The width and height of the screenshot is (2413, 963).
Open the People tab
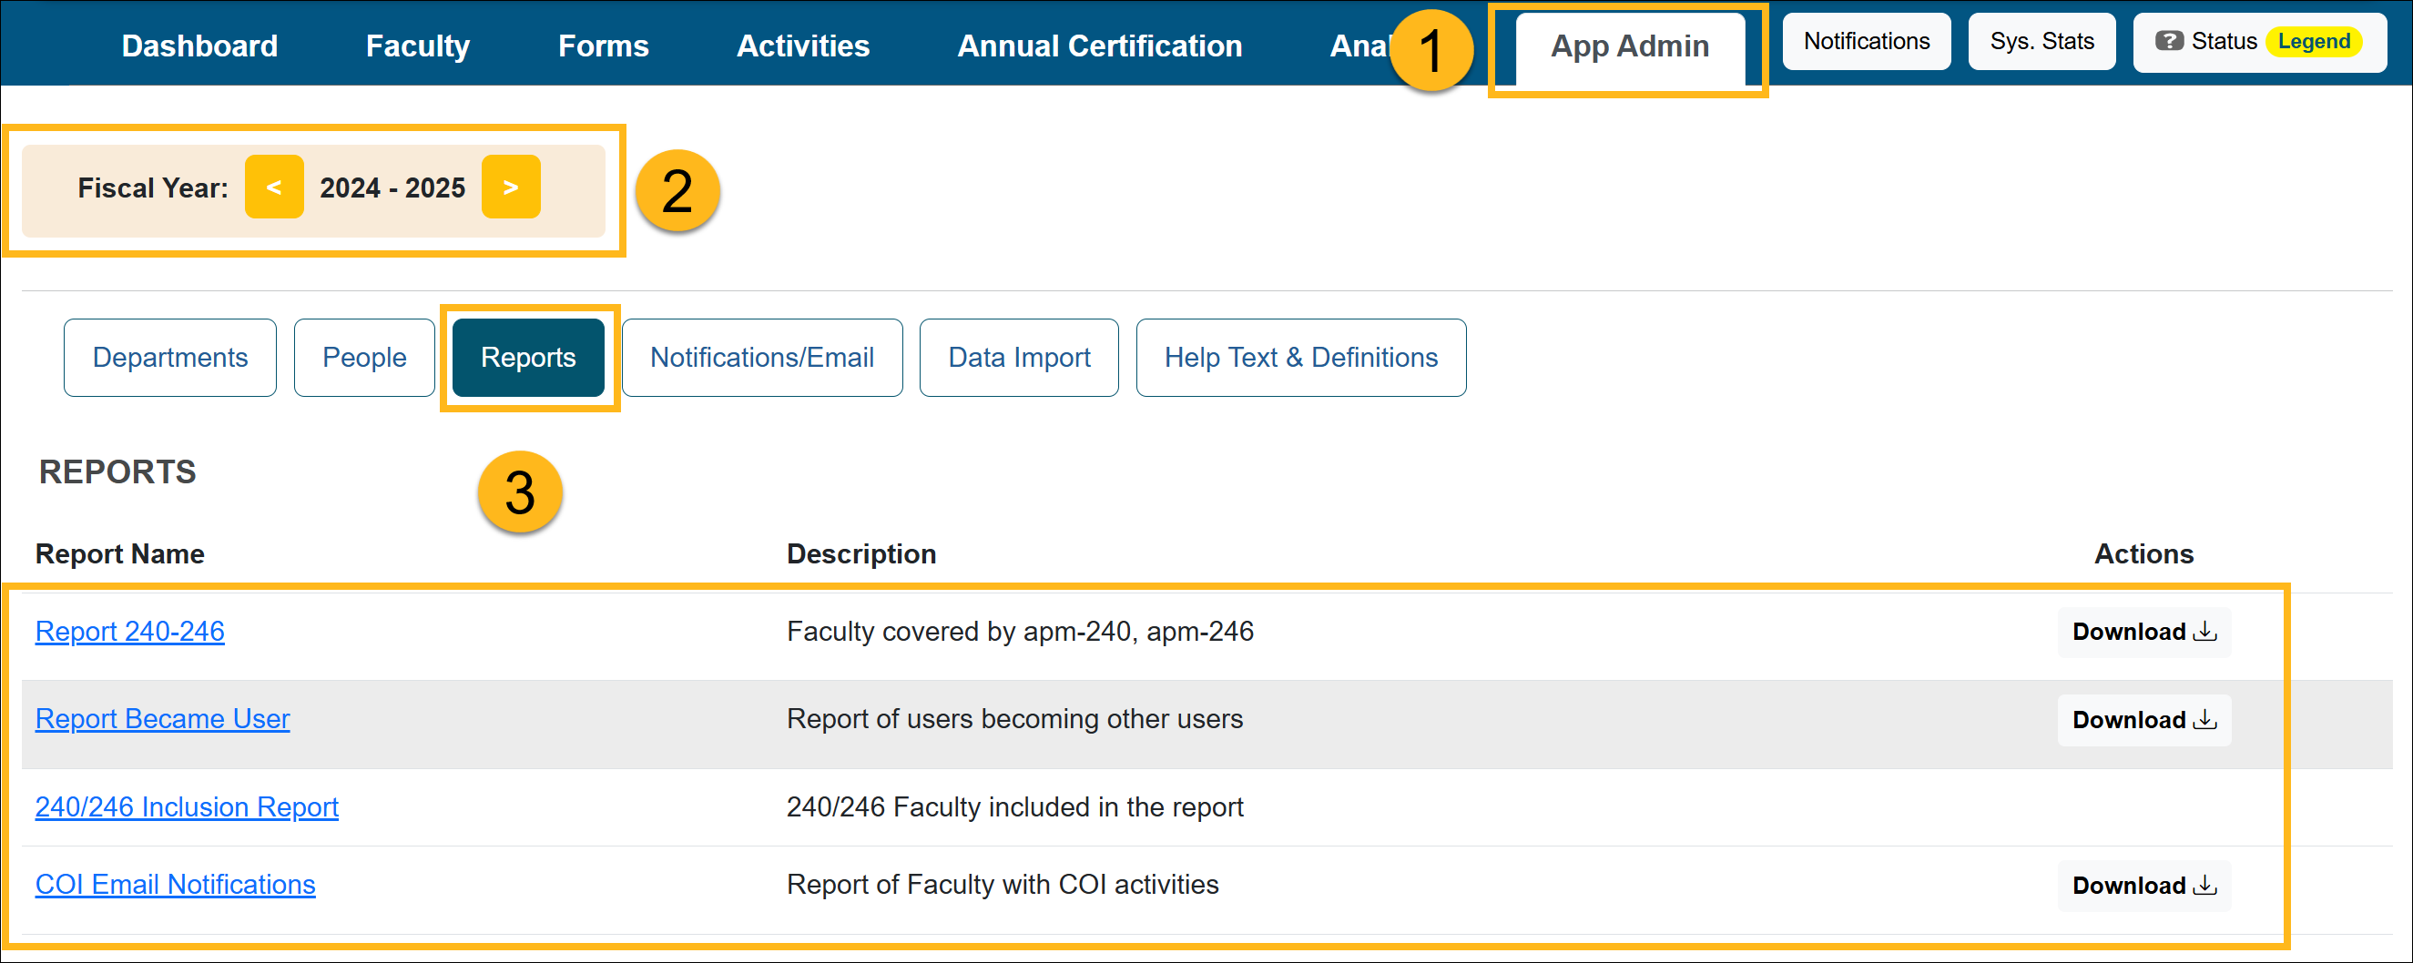[364, 358]
